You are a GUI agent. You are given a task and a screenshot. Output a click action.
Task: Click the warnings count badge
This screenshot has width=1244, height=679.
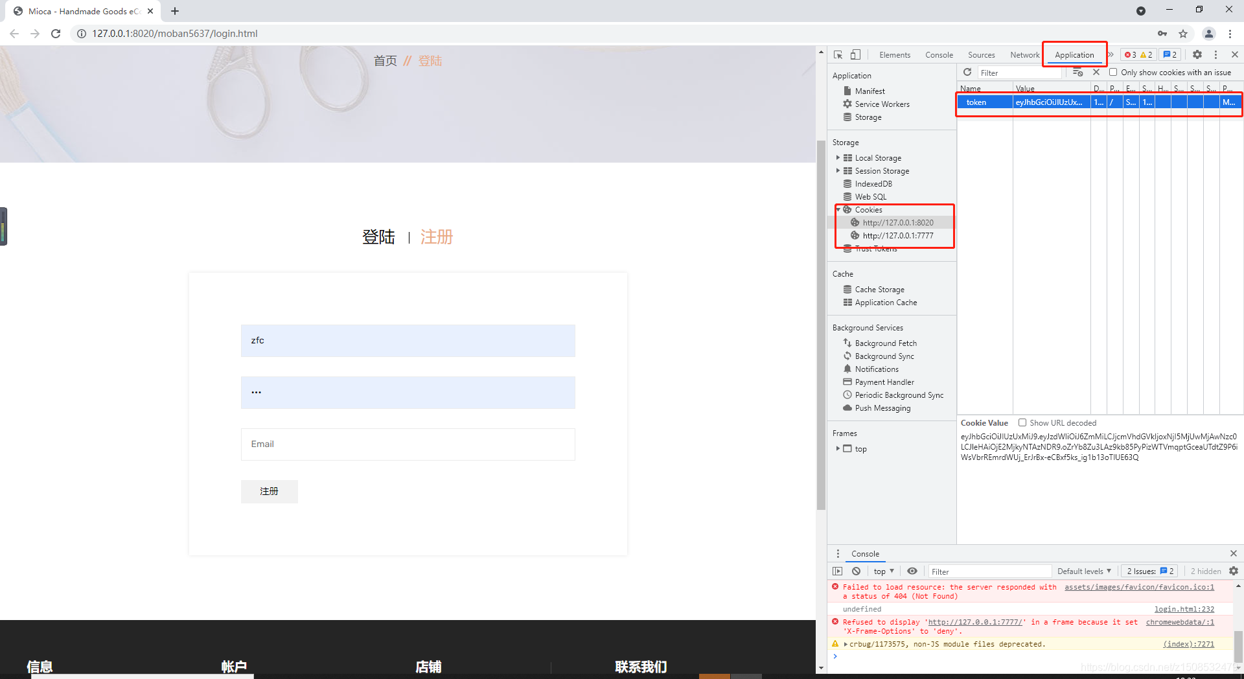1146,55
